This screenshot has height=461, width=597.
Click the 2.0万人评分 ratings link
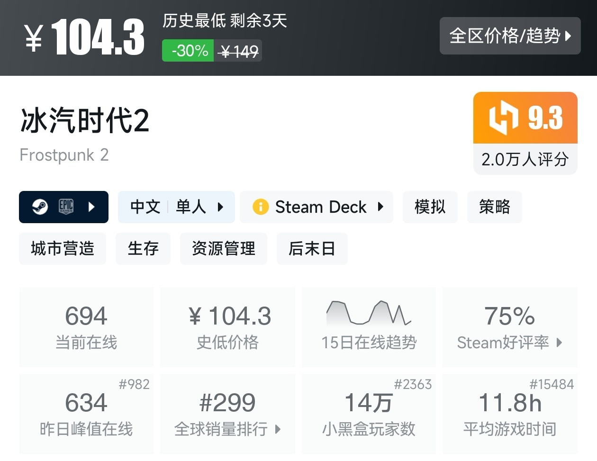(525, 160)
